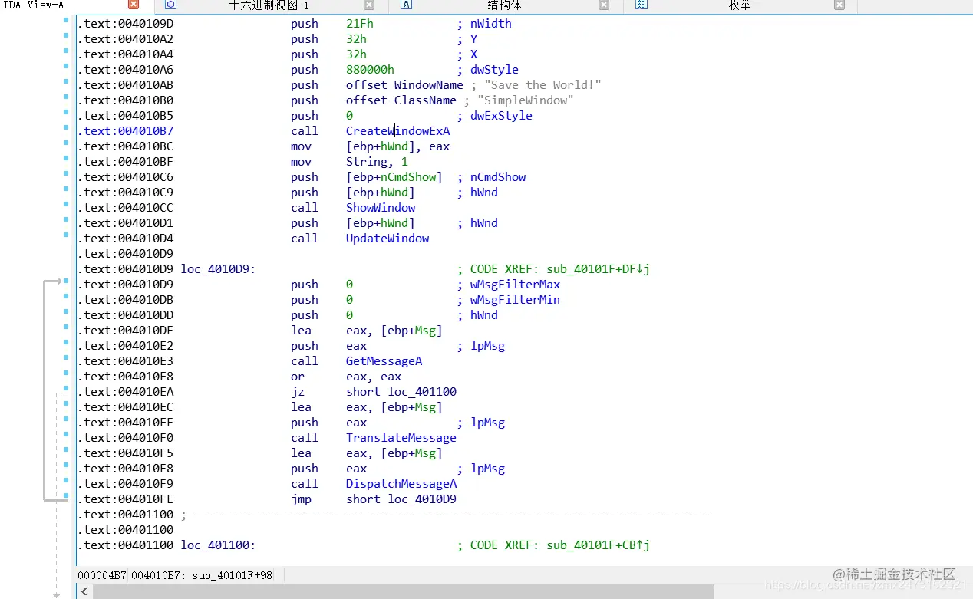Click the horizontal scrollbar thumb
Screen dimensions: 973x599
pos(404,591)
